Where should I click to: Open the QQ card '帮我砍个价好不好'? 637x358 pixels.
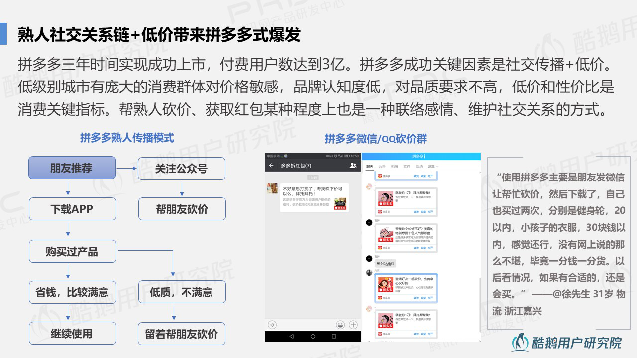pyautogui.click(x=407, y=238)
